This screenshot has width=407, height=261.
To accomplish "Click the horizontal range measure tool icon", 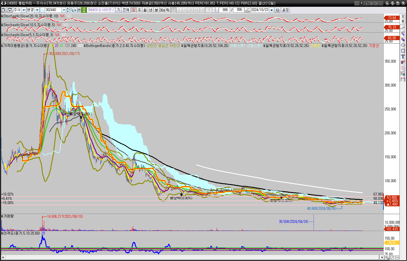I will coord(403,79).
